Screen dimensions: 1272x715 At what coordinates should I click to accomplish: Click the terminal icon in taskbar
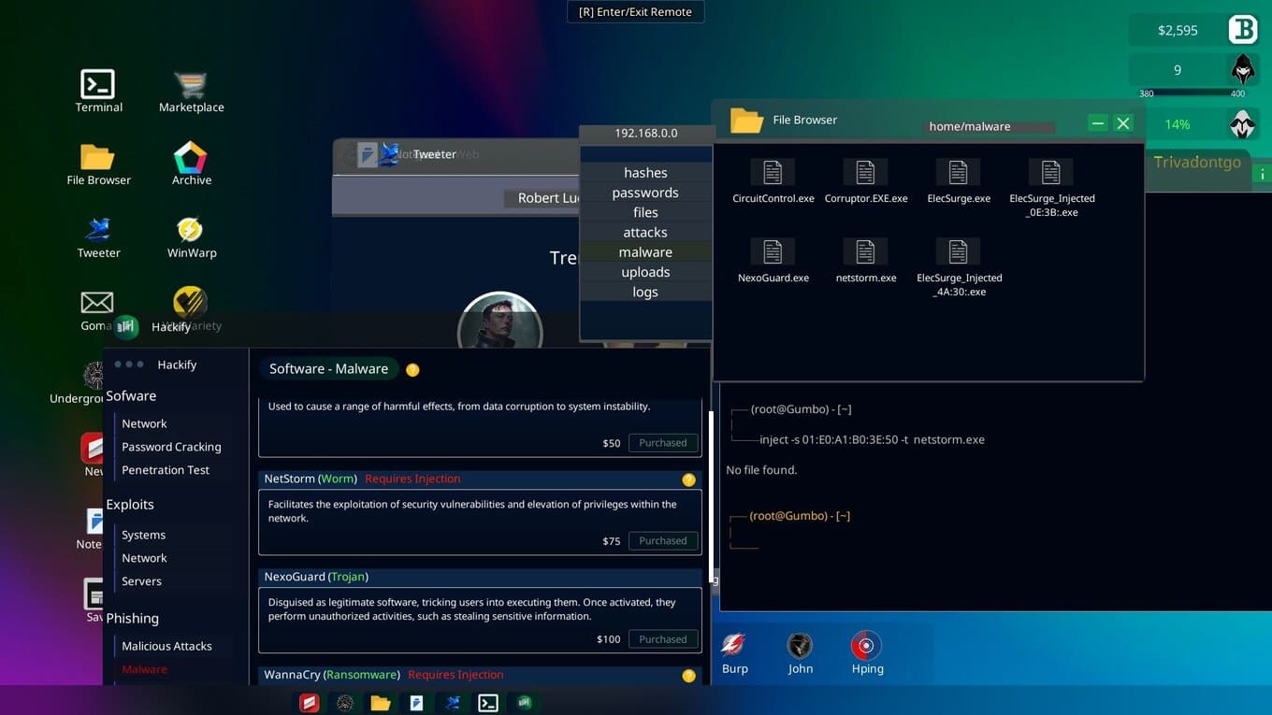coord(488,703)
